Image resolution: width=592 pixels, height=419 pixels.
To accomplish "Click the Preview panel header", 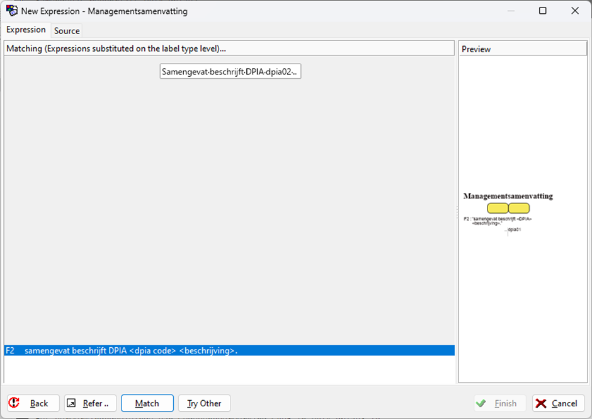I will pos(523,49).
